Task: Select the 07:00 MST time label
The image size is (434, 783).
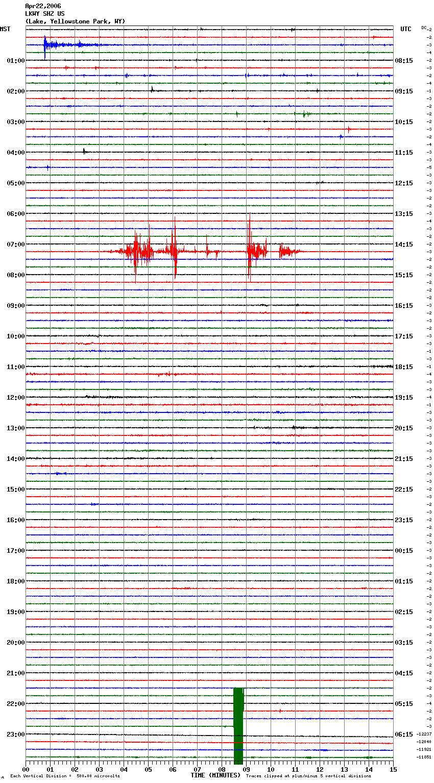Action: pos(16,244)
